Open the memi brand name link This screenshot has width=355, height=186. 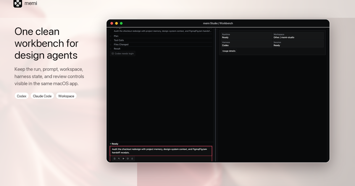pos(31,4)
